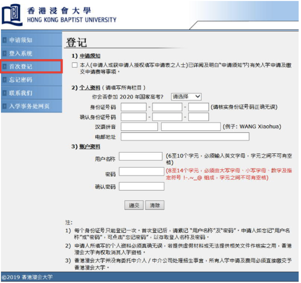Go to 忘记密码 sidebar page
Screen dimensions: 301x283
tap(21, 80)
